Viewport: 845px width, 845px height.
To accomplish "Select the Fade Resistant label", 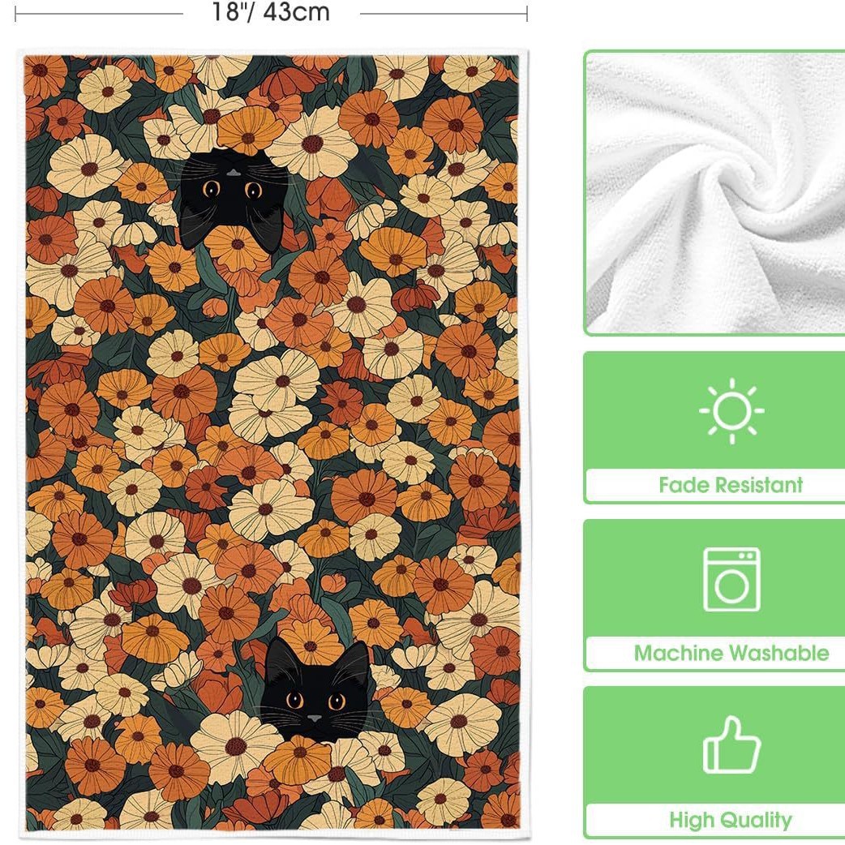I will point(730,485).
